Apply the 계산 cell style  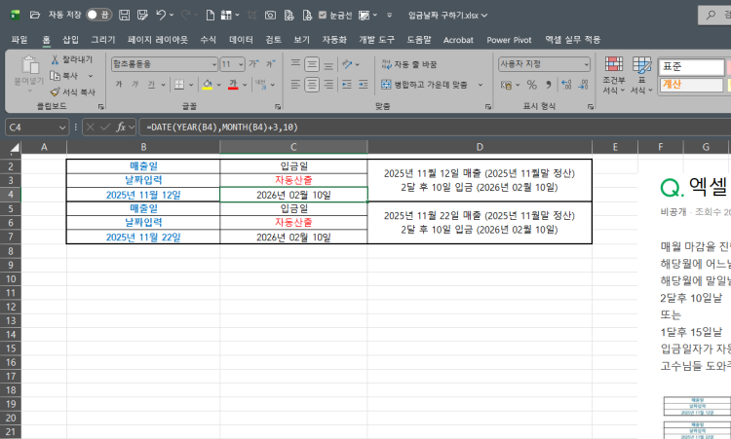(x=691, y=85)
